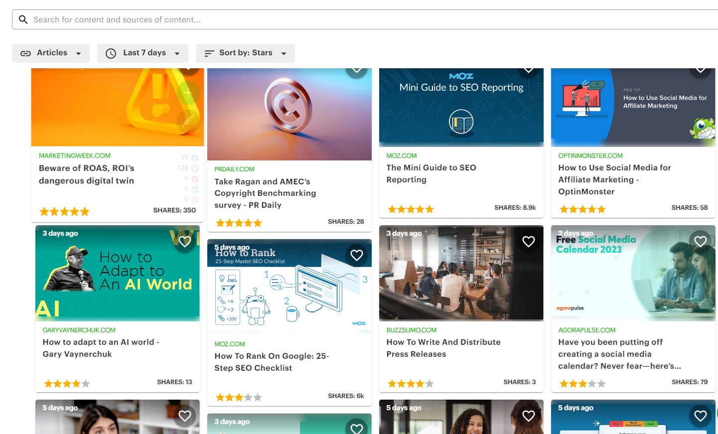
Task: Click SHARES: 58 text
Action: coord(690,207)
